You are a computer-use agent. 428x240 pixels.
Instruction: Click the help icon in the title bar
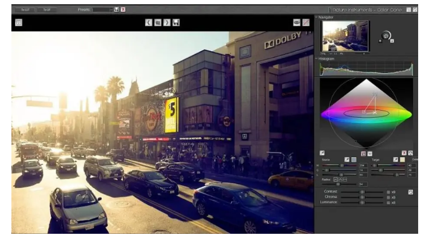pyautogui.click(x=415, y=9)
